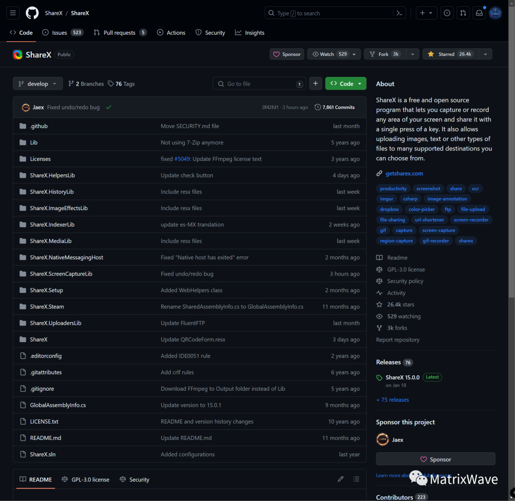The image size is (515, 501).
Task: View 7,861 Commits history
Action: [335, 107]
